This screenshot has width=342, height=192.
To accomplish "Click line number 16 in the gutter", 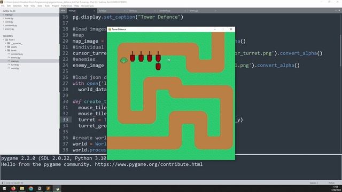I will pyautogui.click(x=65, y=17).
